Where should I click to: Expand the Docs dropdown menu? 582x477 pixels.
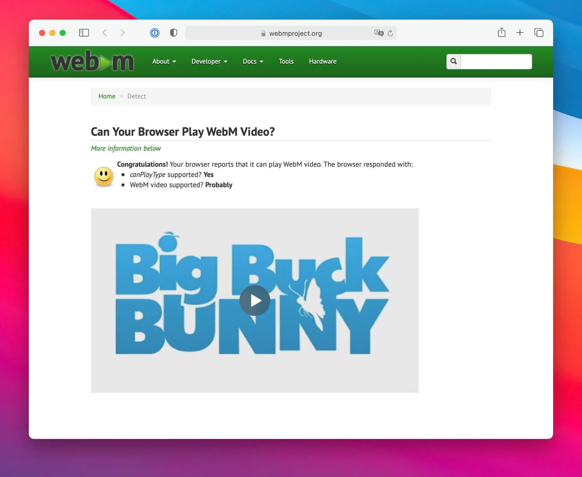(253, 61)
